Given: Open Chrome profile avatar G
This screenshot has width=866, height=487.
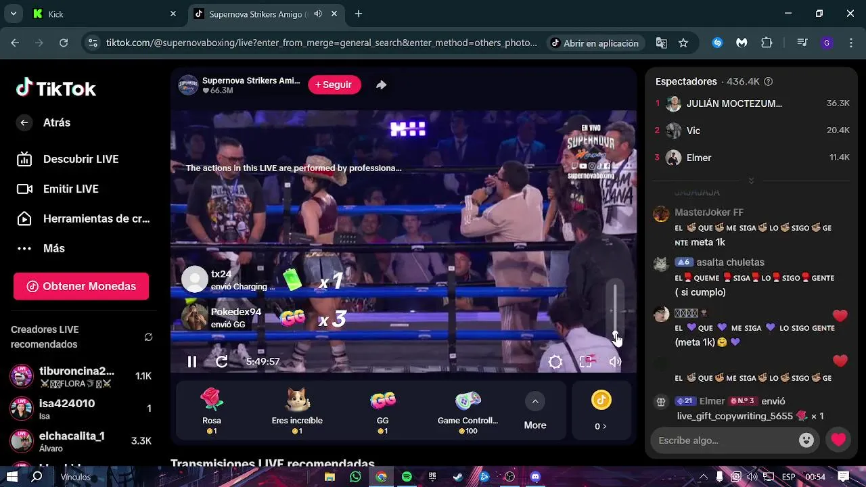Looking at the screenshot, I should [827, 43].
